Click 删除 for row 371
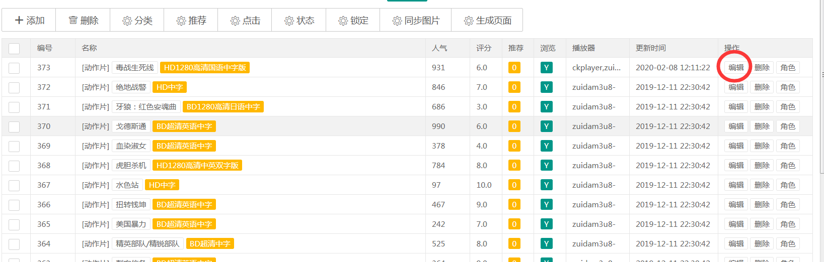The image size is (824, 262). click(x=762, y=107)
